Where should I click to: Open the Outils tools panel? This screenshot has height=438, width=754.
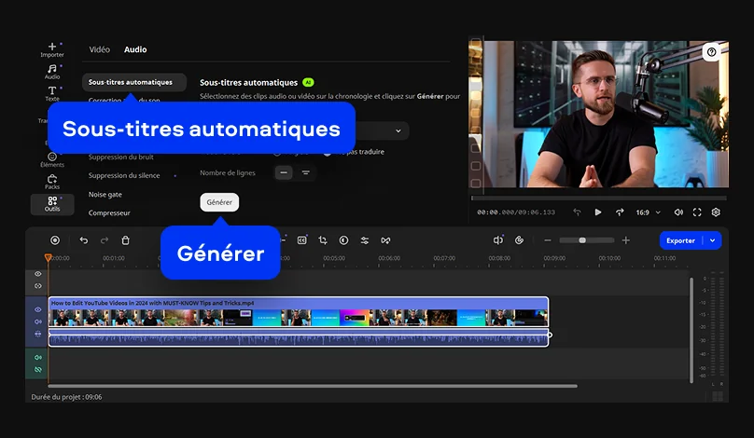52,204
